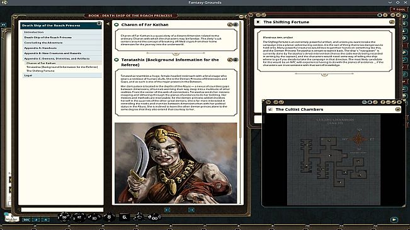This screenshot has height=230, width=410.
Task: Click second teal icon in Cultist Chambers toolbar
Action: click(x=370, y=102)
